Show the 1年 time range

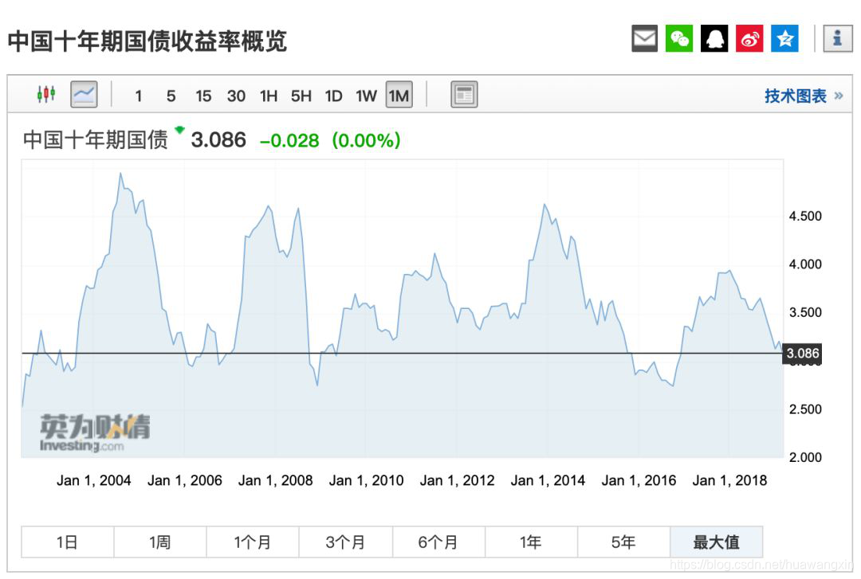click(x=531, y=542)
